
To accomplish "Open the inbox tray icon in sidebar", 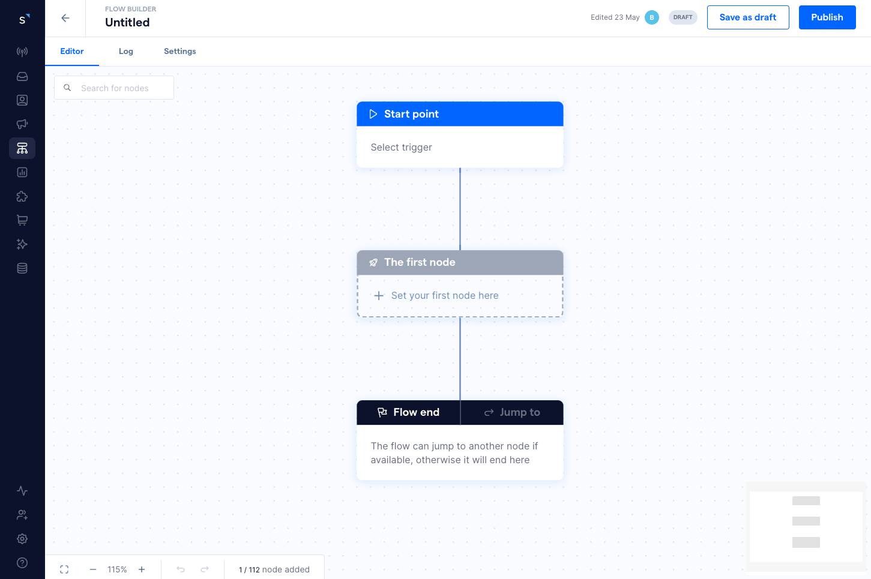I will click(22, 76).
